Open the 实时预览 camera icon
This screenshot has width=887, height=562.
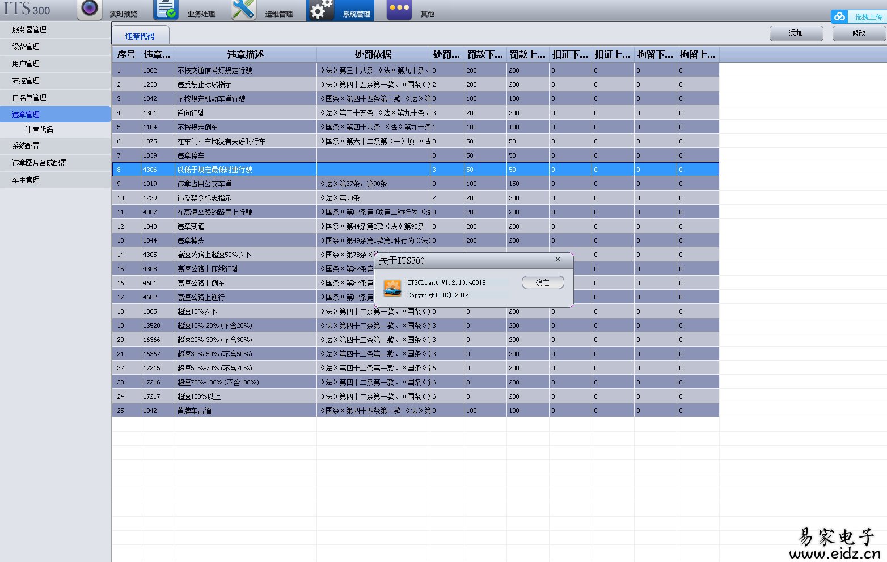(90, 9)
